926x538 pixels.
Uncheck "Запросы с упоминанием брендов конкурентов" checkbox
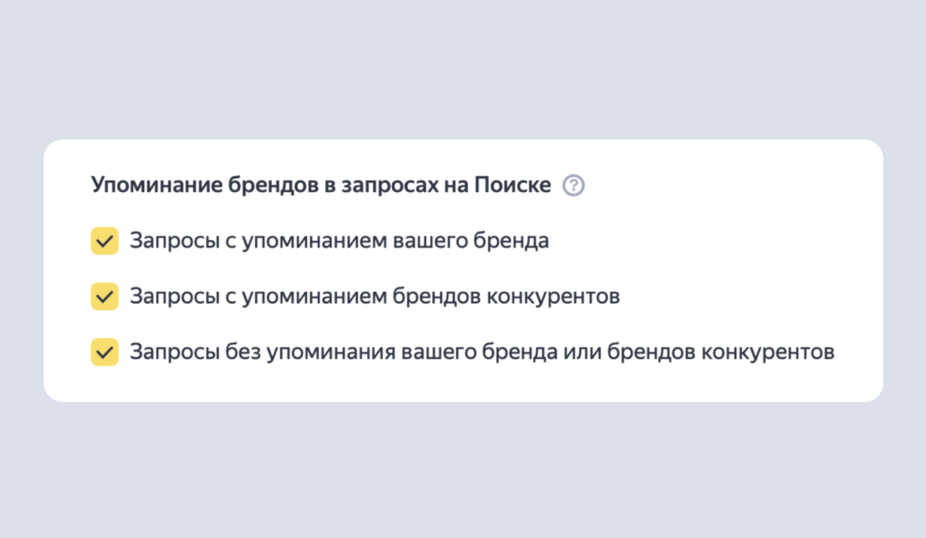pyautogui.click(x=105, y=297)
